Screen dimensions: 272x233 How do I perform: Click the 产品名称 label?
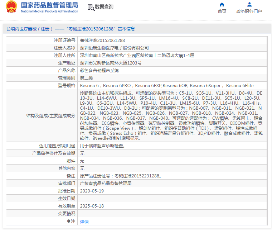click(x=67, y=70)
